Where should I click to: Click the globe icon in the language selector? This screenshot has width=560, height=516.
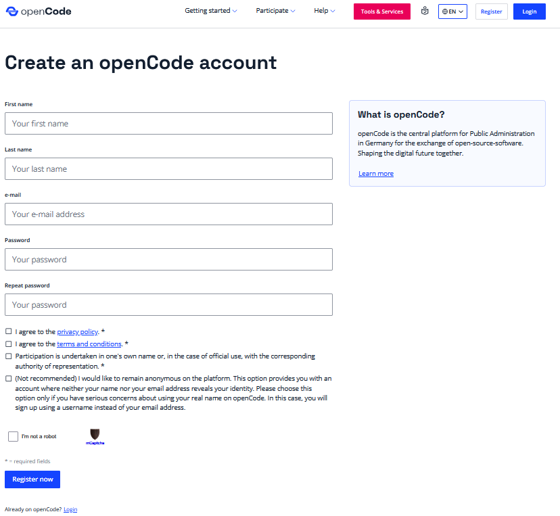[445, 11]
